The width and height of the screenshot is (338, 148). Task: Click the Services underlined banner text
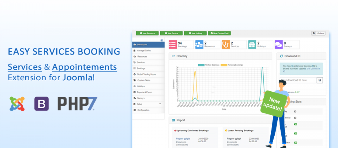(x=25, y=67)
